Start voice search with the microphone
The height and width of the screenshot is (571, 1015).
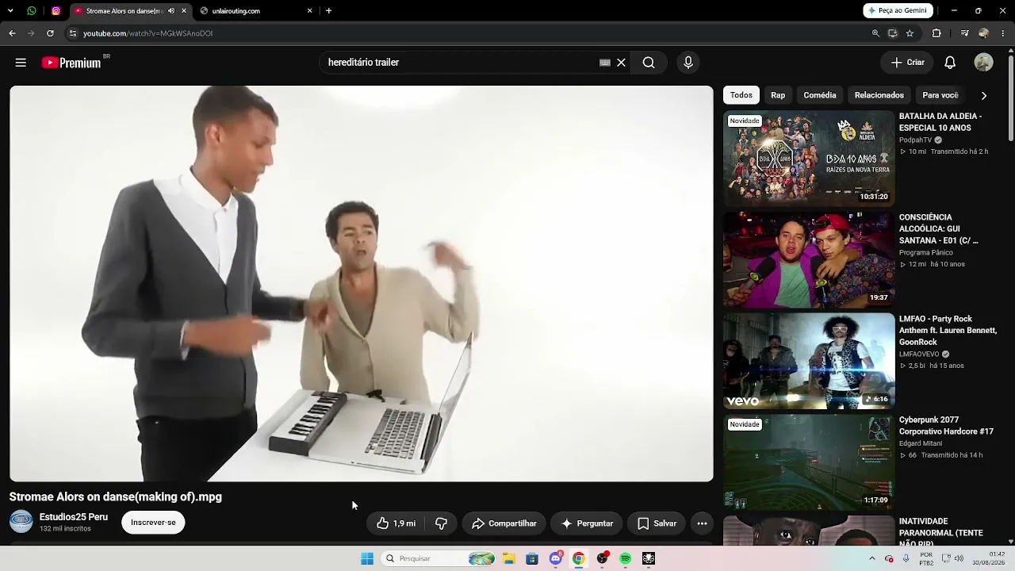point(688,63)
